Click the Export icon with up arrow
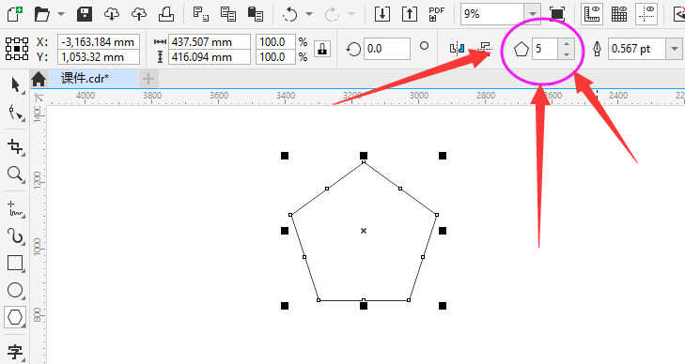This screenshot has height=364, width=685. tap(410, 14)
